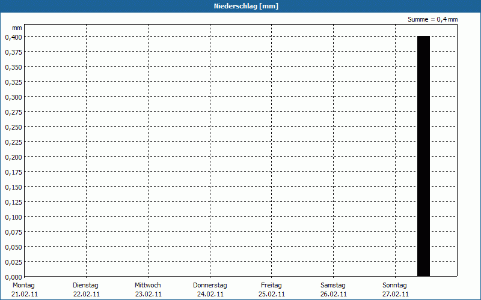This screenshot has width=481, height=300.
Task: Click the black precipitation bar for Sonntag
Action: click(x=424, y=156)
